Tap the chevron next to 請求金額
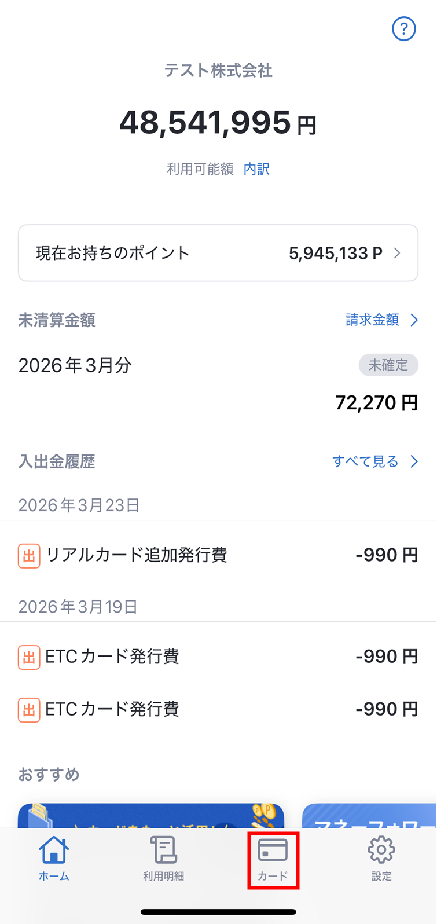437x924 pixels. (414, 320)
